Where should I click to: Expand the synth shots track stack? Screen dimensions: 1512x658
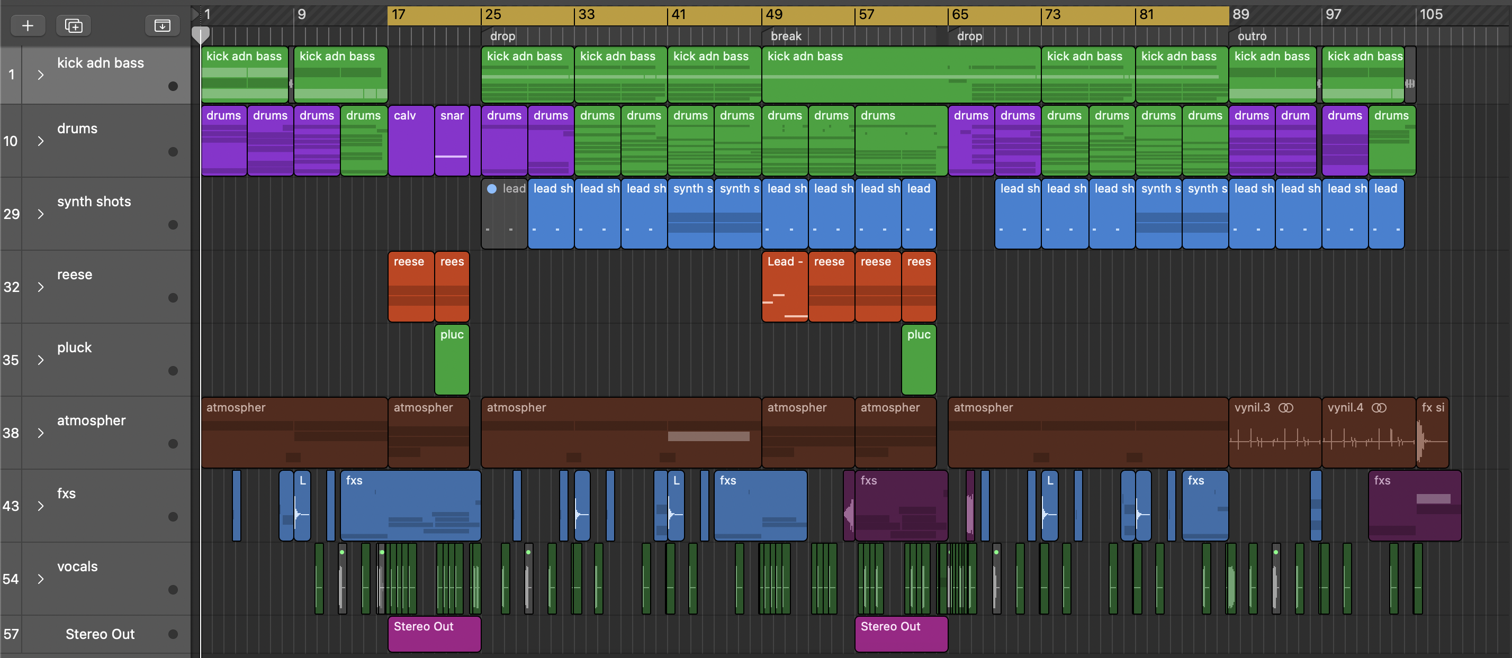40,214
